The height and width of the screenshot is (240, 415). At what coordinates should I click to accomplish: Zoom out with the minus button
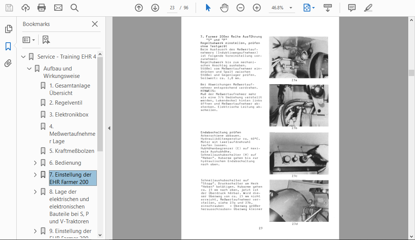[240, 8]
